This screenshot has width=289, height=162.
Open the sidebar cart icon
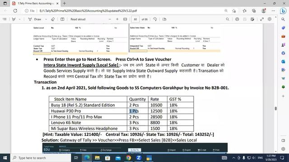pos(283,78)
